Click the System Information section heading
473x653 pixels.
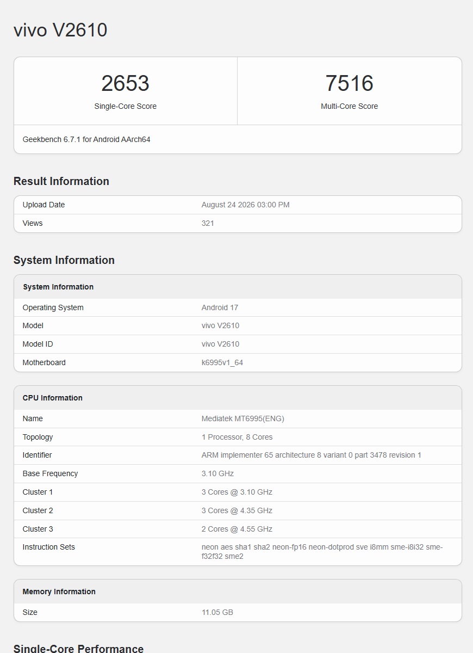click(64, 260)
